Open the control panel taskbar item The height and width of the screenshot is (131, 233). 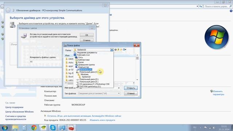(62, 128)
